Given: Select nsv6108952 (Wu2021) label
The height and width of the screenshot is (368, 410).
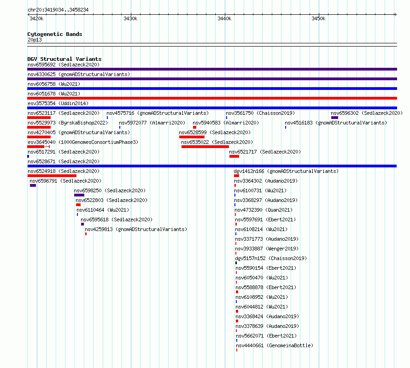Looking at the screenshot, I should (262, 297).
